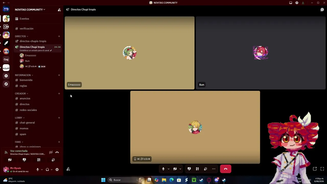
Task: Toggle microphone mute in user panel
Action: tap(38, 169)
